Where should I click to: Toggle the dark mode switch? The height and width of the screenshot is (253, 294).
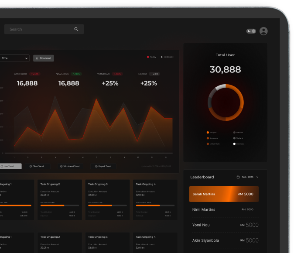[x=251, y=31]
